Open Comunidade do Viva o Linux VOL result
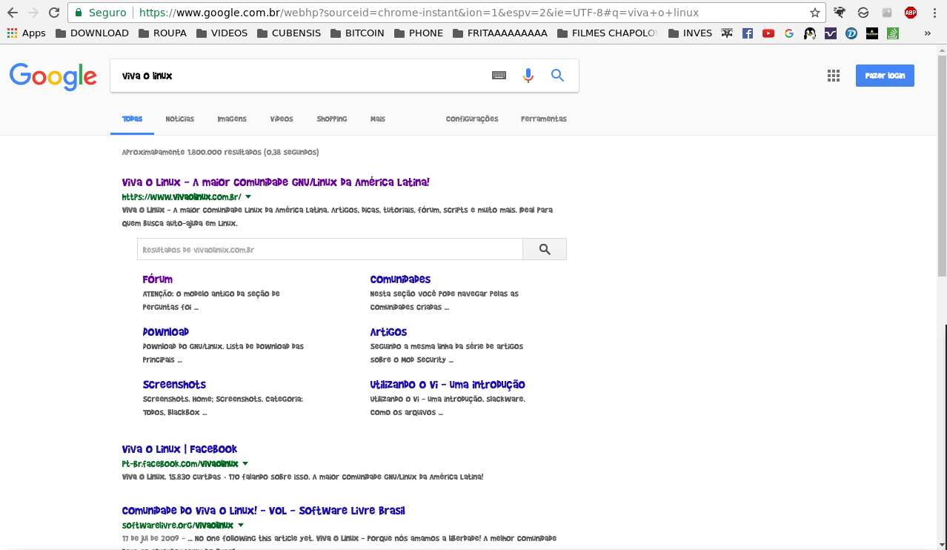Screen dimensions: 947x550 click(264, 511)
